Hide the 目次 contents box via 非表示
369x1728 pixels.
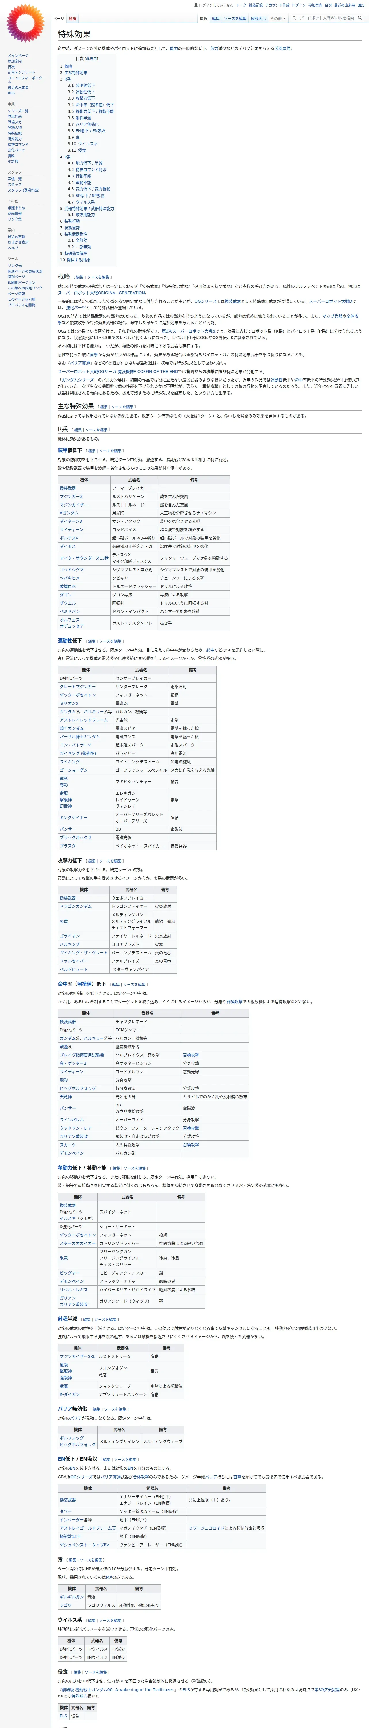pyautogui.click(x=91, y=59)
